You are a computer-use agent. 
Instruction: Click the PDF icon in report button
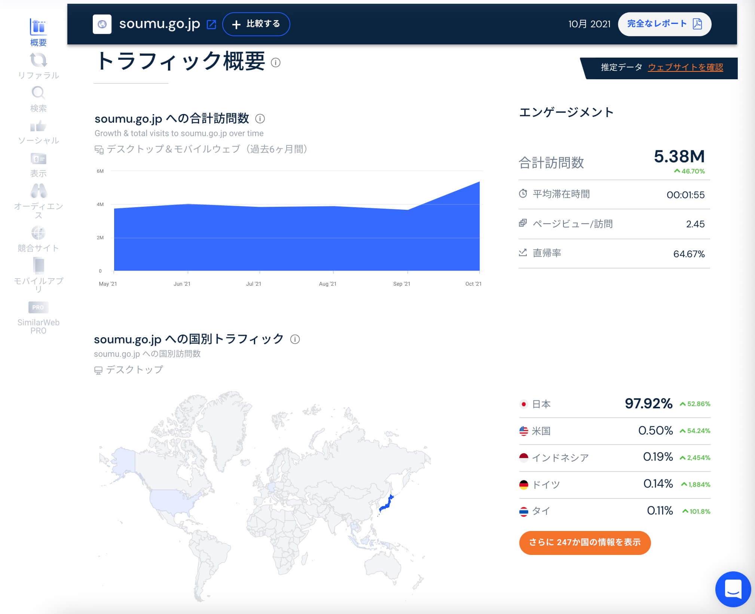pos(697,24)
